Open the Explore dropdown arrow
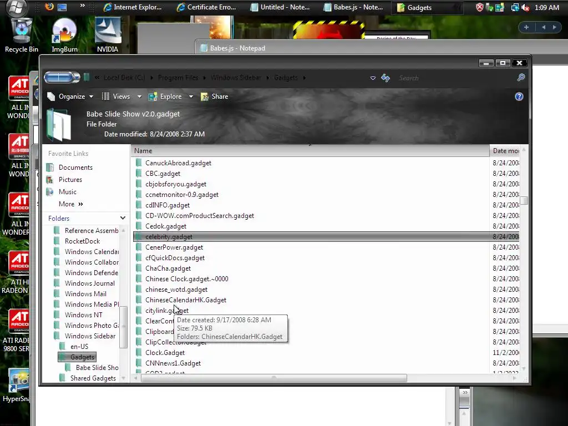568x426 pixels. (191, 97)
